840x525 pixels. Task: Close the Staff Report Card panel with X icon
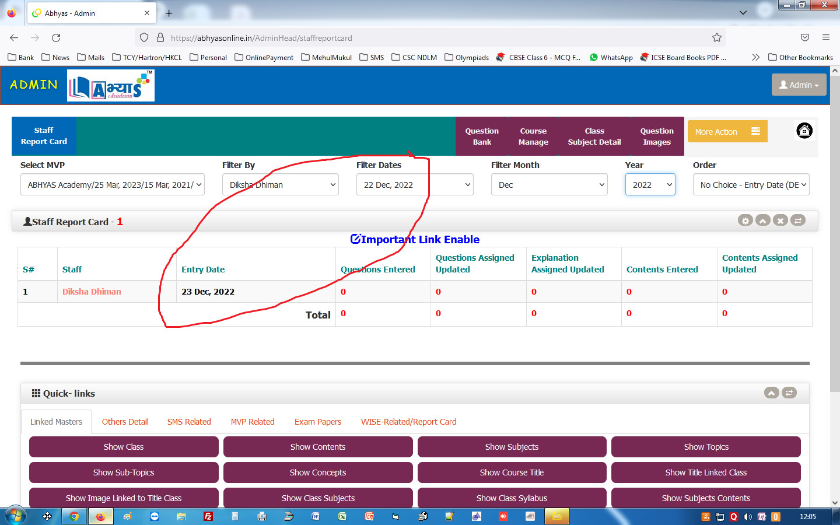coord(780,220)
